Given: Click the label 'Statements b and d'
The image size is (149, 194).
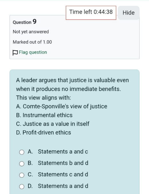Looking at the screenshot, I should click(63, 163).
